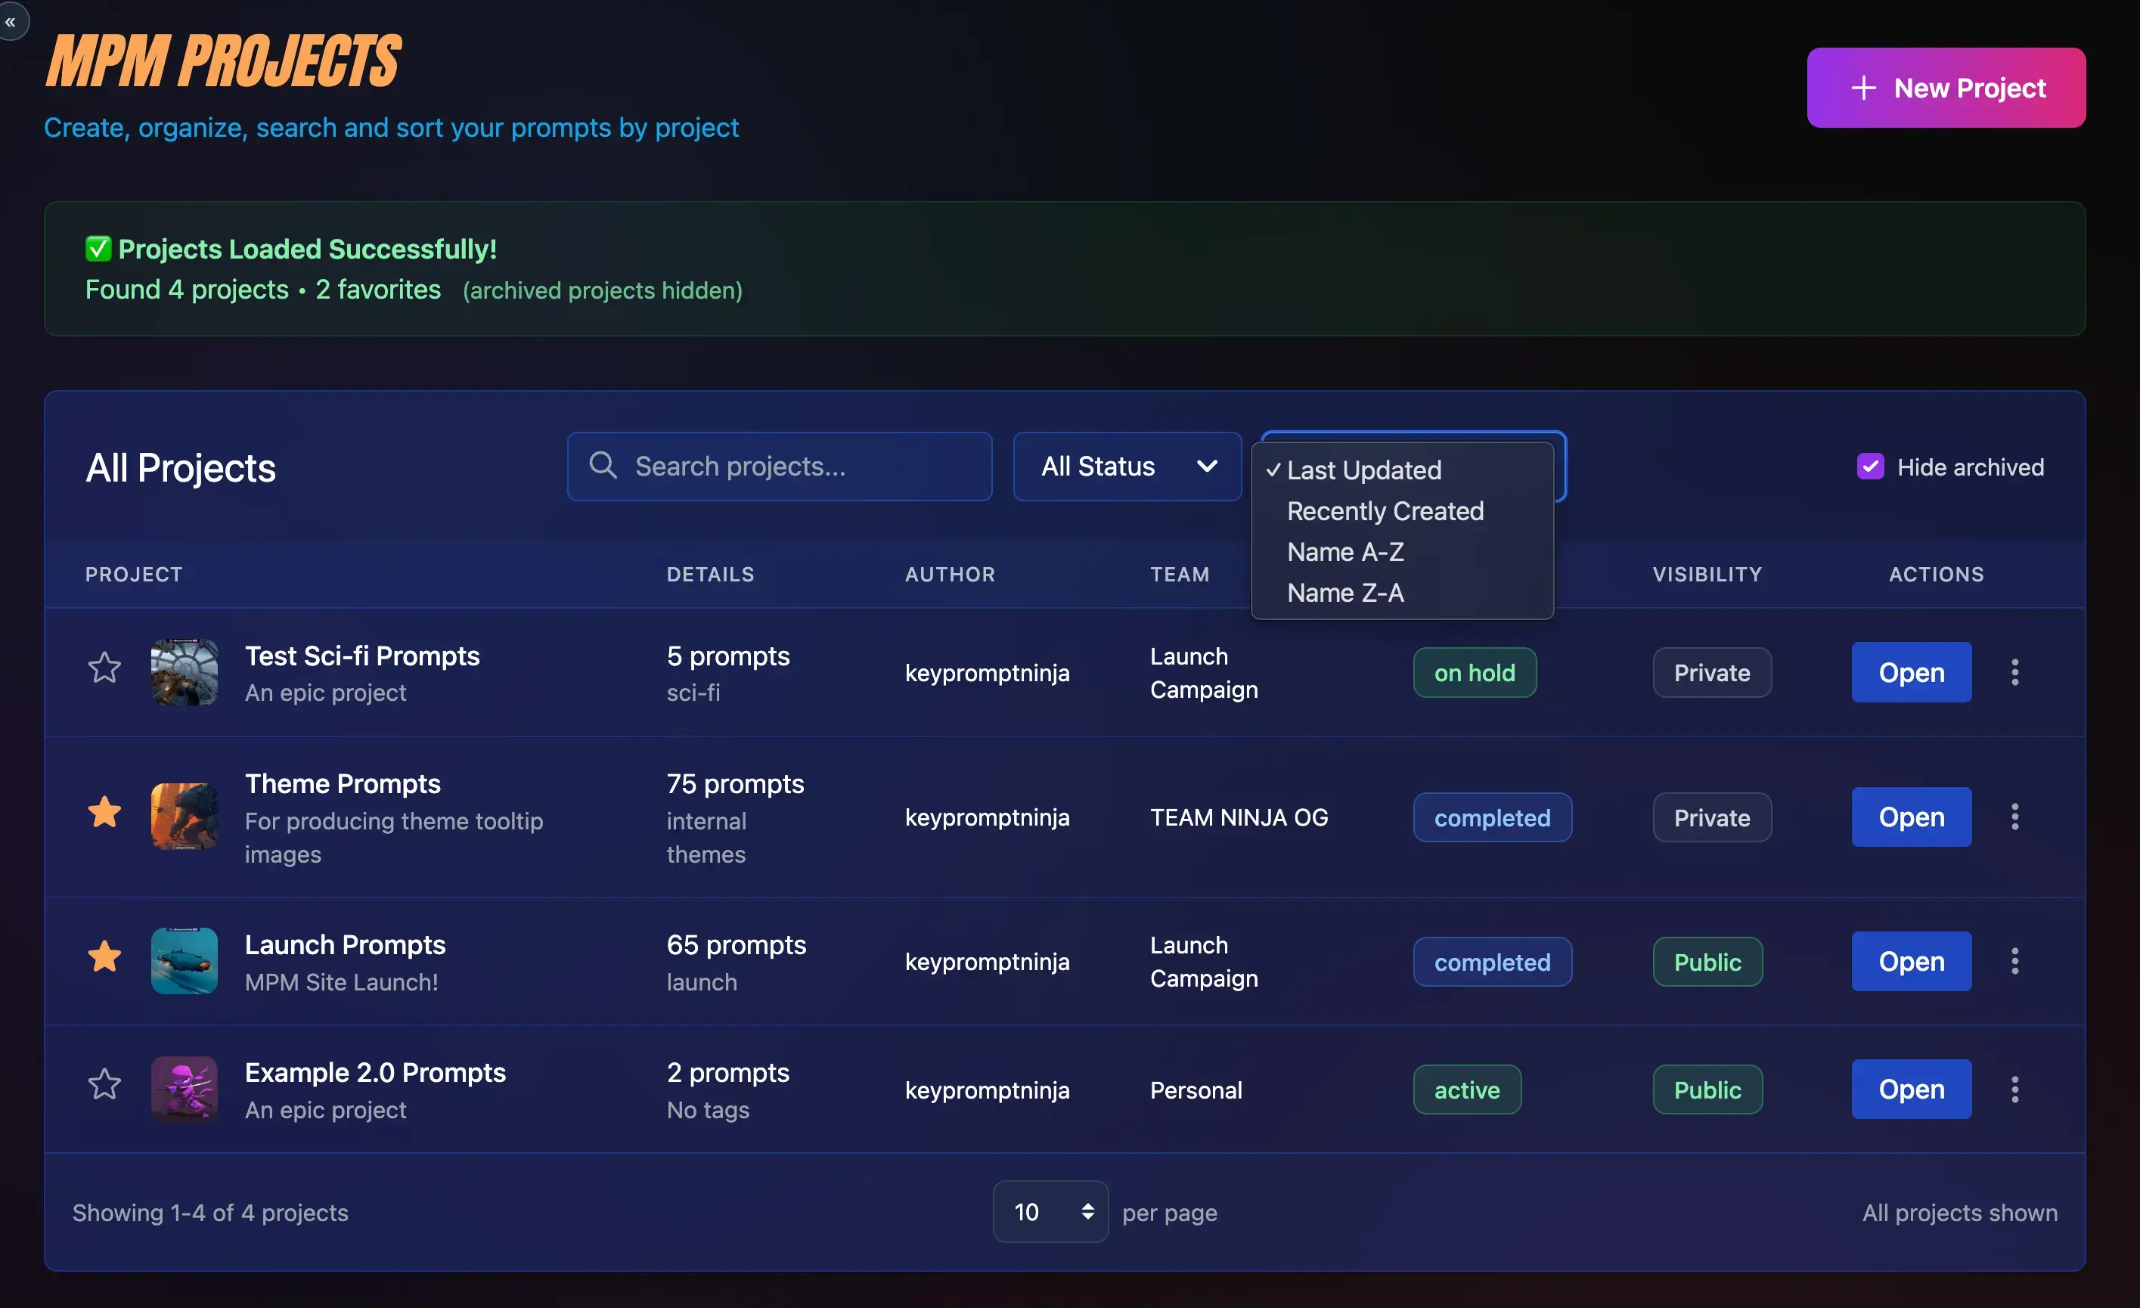Click the three-dot actions for Theme Prompts

2015,817
